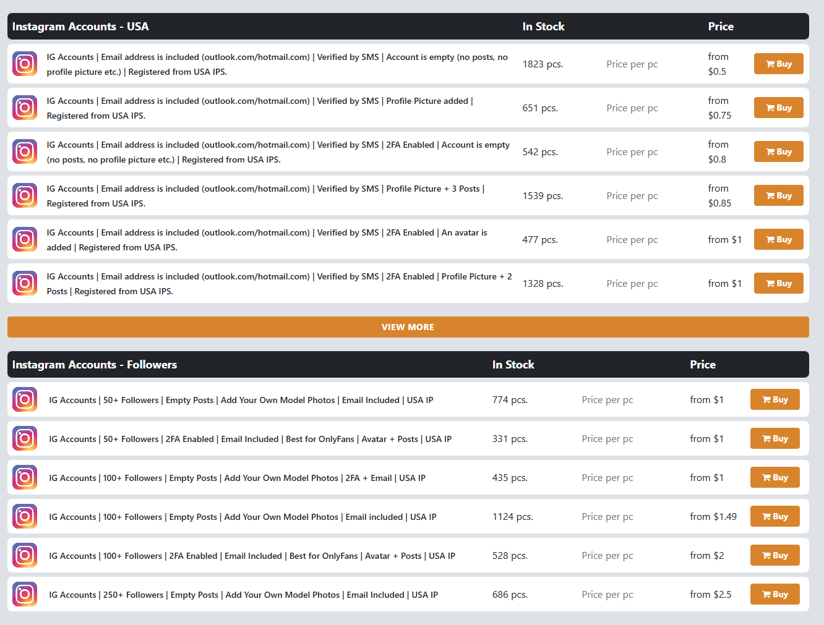Open '100+ Followers | Empty Posts | 2FA + Email' listing
Viewport: 824px width, 625px height.
(x=238, y=478)
